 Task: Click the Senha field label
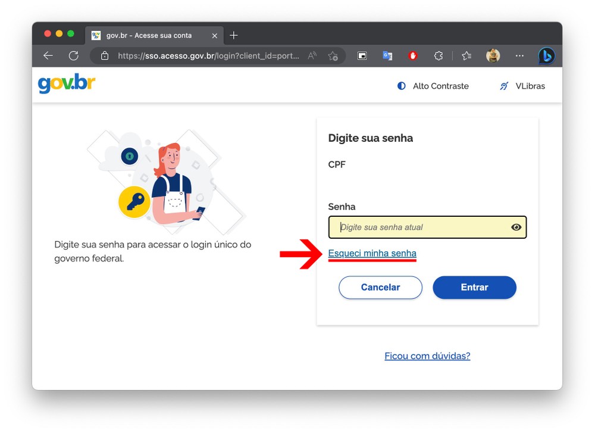coord(342,207)
